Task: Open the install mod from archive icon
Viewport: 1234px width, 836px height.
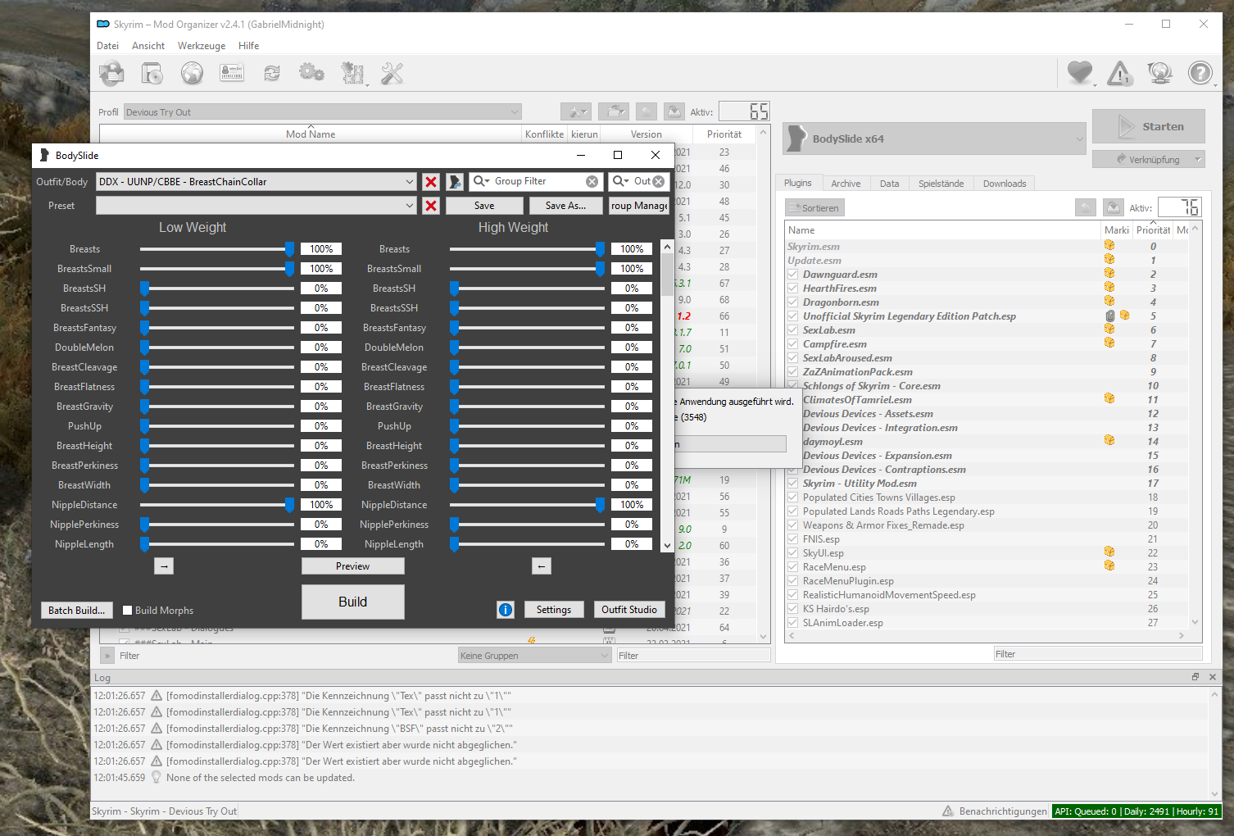Action: coord(152,74)
